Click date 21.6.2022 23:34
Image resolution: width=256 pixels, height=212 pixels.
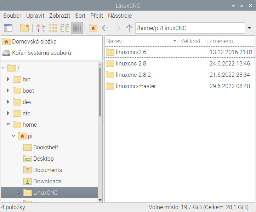pos(230,75)
